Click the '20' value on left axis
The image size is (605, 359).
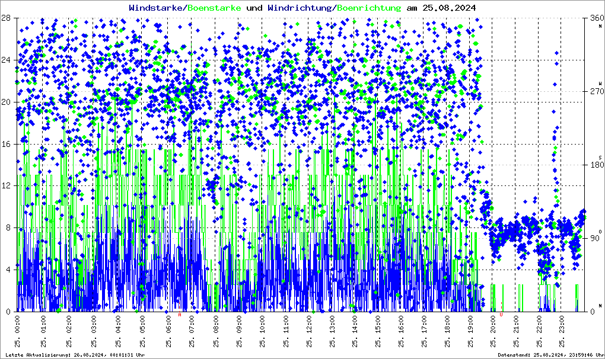coord(5,102)
